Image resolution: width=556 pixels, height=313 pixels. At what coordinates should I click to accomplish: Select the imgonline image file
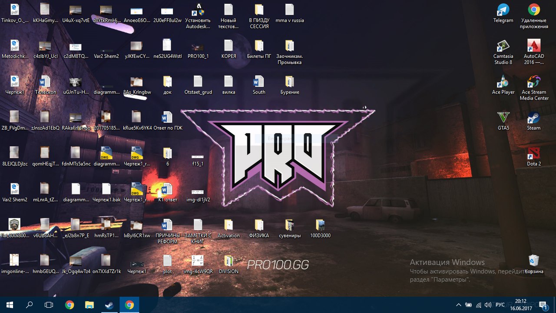(x=14, y=264)
